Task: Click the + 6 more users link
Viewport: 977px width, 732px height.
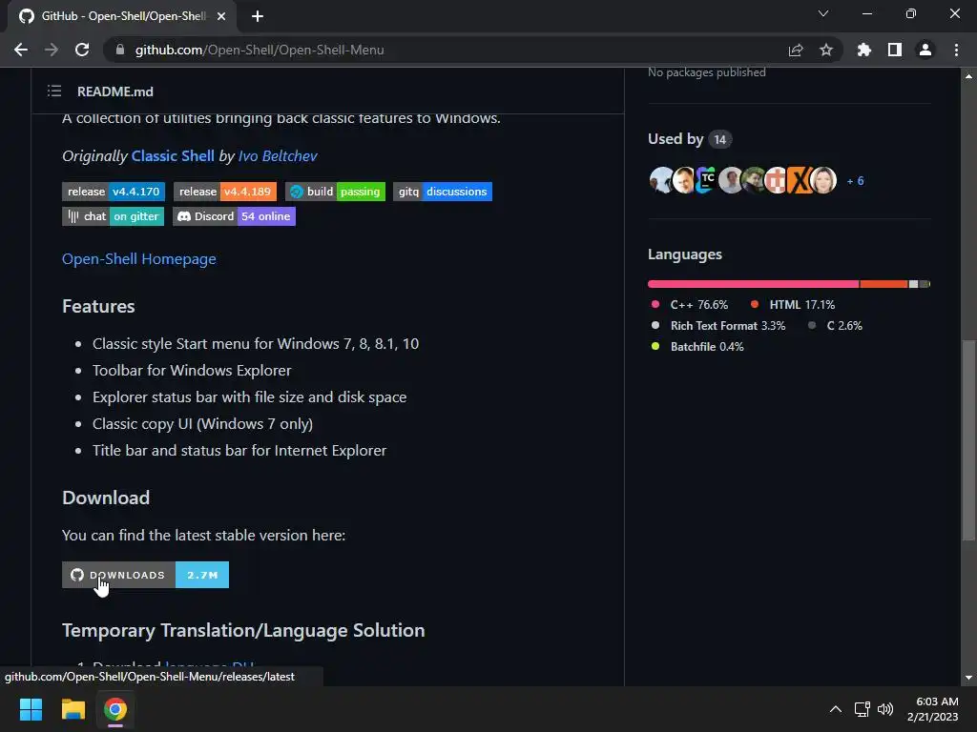Action: [x=856, y=181]
